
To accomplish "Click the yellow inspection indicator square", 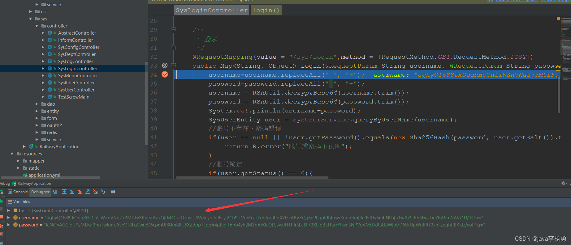I will 558,18.
